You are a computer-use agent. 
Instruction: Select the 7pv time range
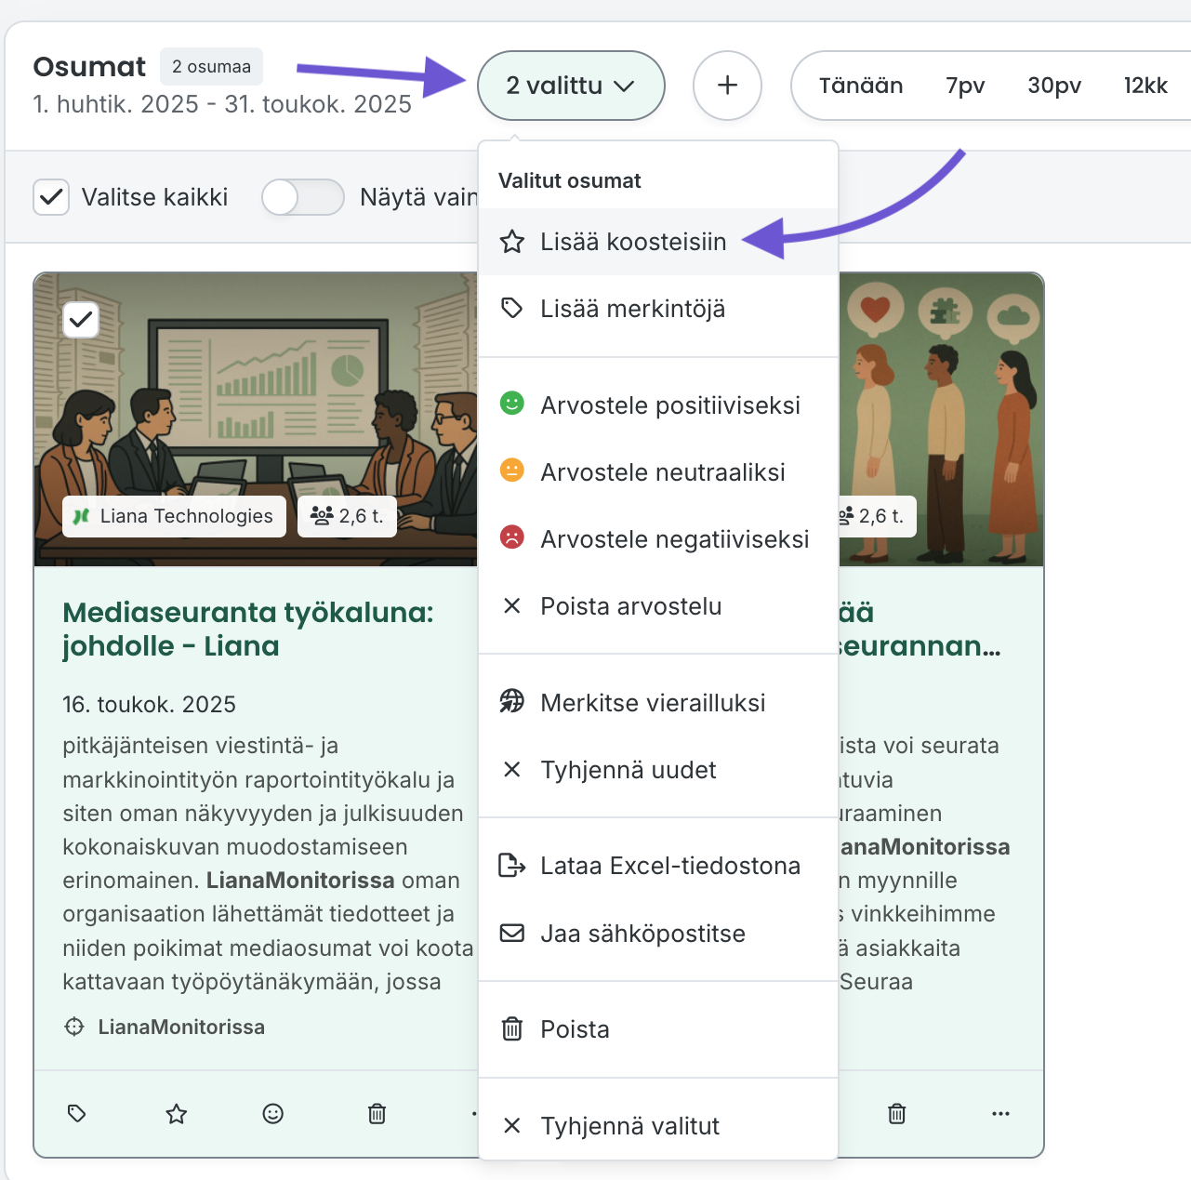(x=965, y=86)
